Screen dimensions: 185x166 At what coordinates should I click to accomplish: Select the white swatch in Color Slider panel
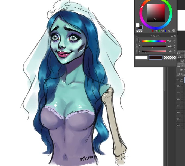[141, 58]
